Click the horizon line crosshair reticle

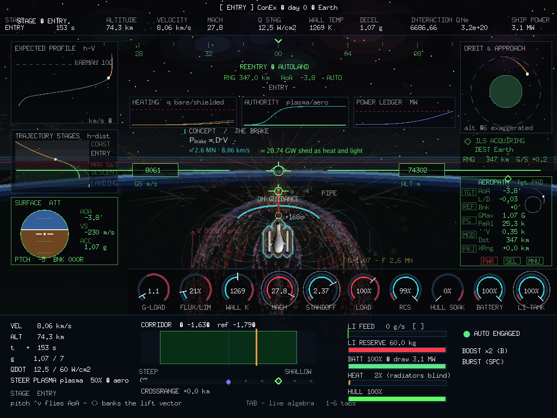[278, 170]
